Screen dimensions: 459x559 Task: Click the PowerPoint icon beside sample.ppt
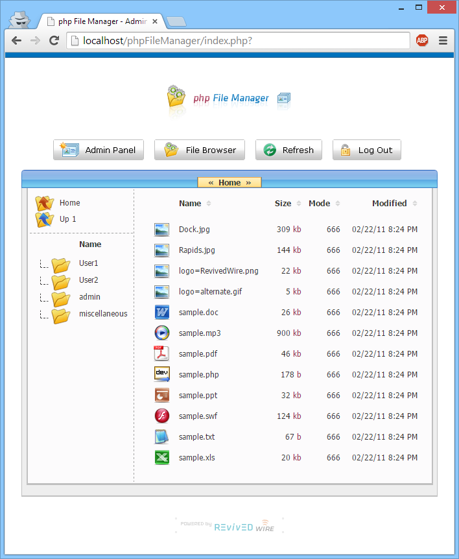(x=161, y=396)
